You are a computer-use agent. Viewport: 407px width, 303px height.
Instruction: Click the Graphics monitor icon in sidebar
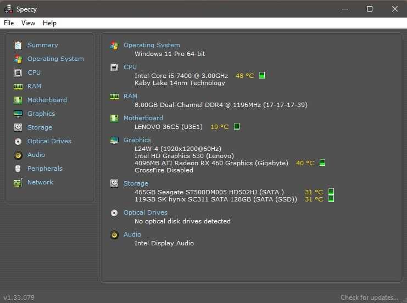tap(18, 114)
